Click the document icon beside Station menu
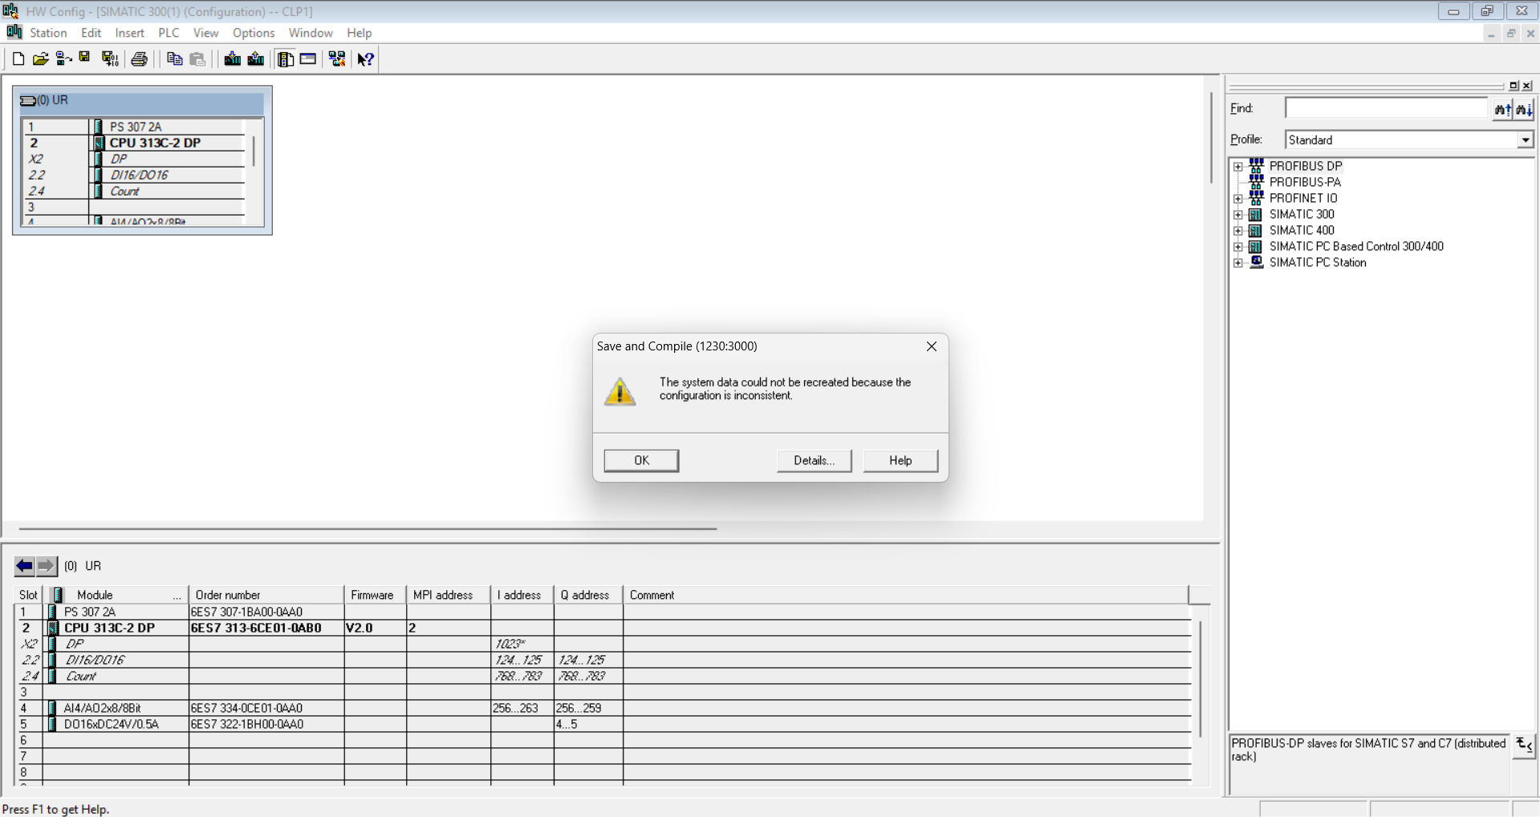The width and height of the screenshot is (1540, 817). [x=14, y=32]
